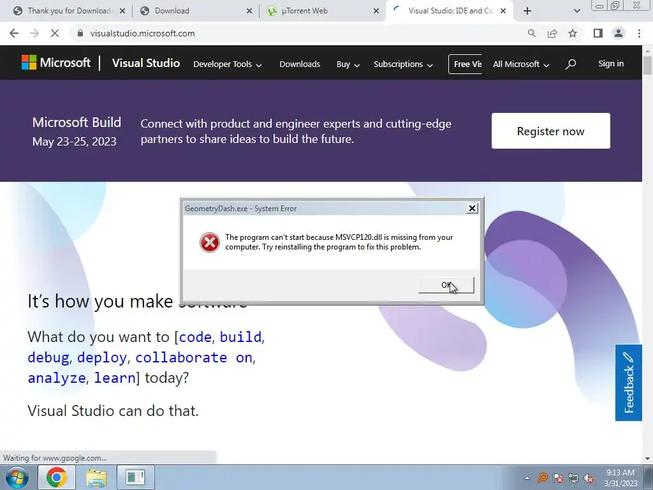Open Chrome three-dot menu
This screenshot has height=490, width=653.
(639, 33)
